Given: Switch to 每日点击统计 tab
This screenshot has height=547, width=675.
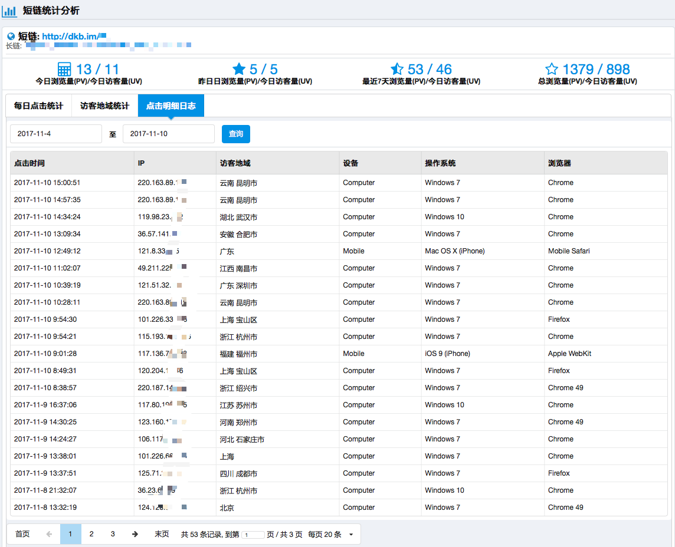Looking at the screenshot, I should click(x=38, y=106).
